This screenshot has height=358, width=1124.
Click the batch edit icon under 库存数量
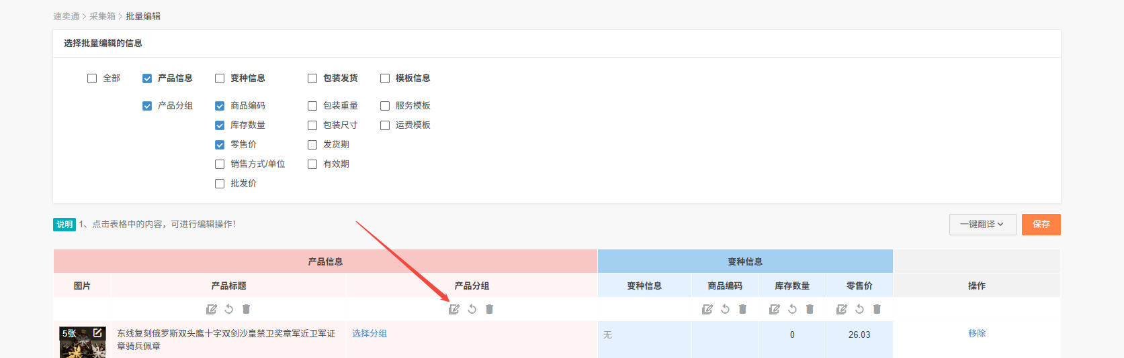(x=774, y=309)
